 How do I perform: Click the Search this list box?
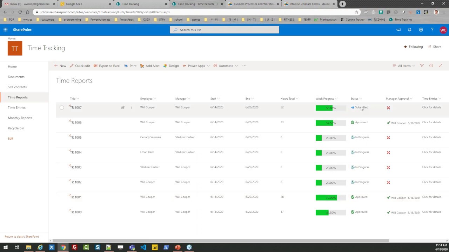(224, 30)
